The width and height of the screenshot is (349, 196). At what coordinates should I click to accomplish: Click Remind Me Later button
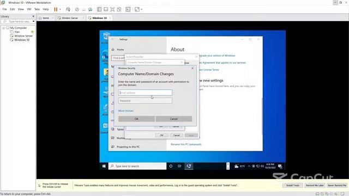(x=315, y=185)
